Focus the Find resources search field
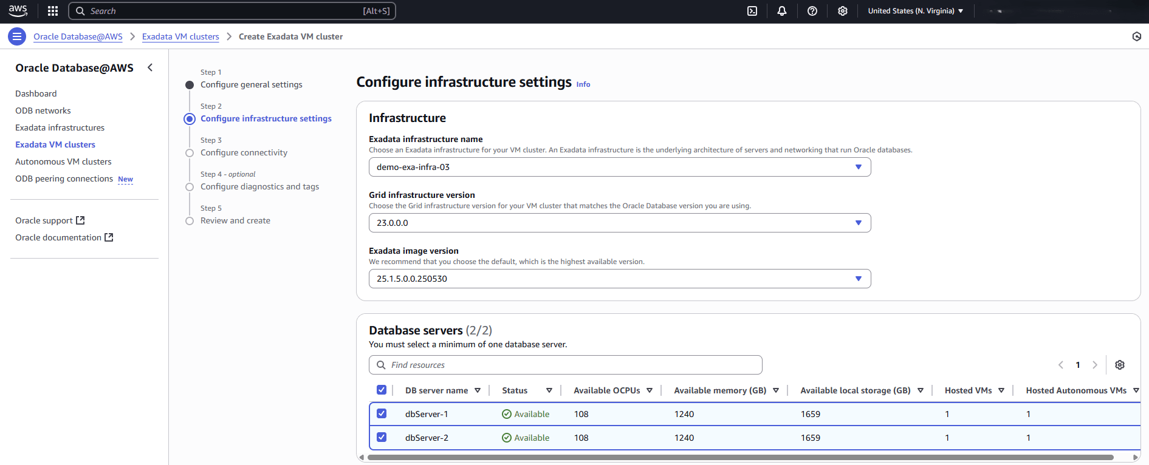Image resolution: width=1149 pixels, height=465 pixels. pos(565,365)
